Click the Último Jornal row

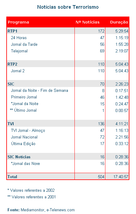click(x=68, y=110)
